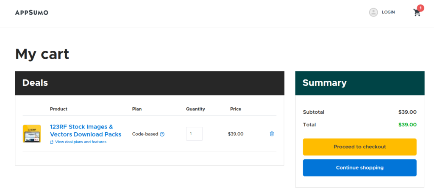Click the red cart count badge
The width and height of the screenshot is (434, 194).
tap(420, 8)
